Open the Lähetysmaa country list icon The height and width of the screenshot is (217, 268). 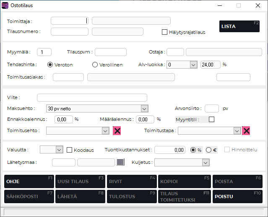pyautogui.click(x=121, y=162)
